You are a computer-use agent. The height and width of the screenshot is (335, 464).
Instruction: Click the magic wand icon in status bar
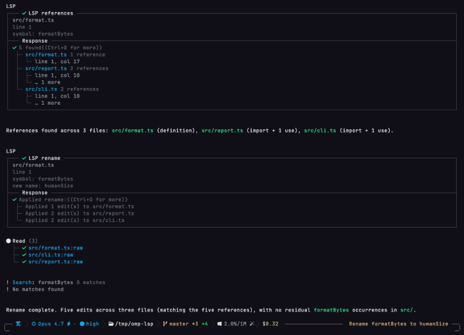click(x=252, y=324)
